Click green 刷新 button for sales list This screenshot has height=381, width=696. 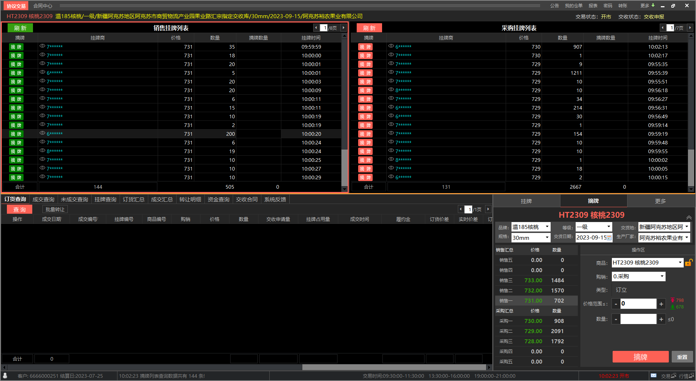coord(20,28)
